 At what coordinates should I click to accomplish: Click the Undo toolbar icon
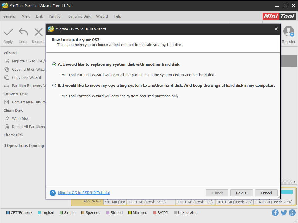coord(23,33)
